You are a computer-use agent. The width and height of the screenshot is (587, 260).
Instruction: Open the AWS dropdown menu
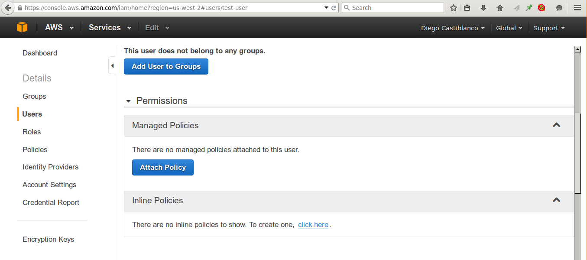59,28
